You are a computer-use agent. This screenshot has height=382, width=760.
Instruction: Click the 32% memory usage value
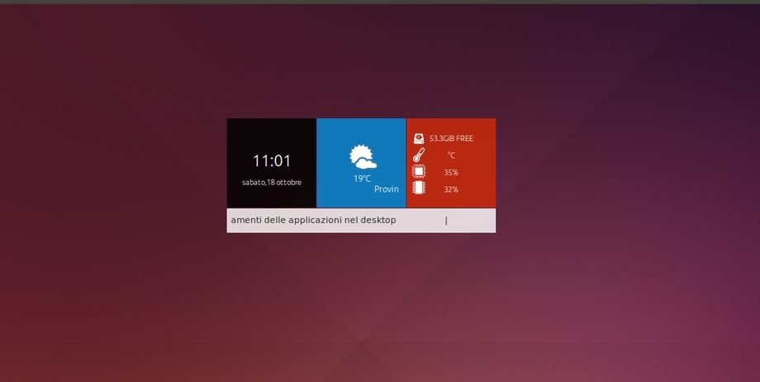[451, 189]
